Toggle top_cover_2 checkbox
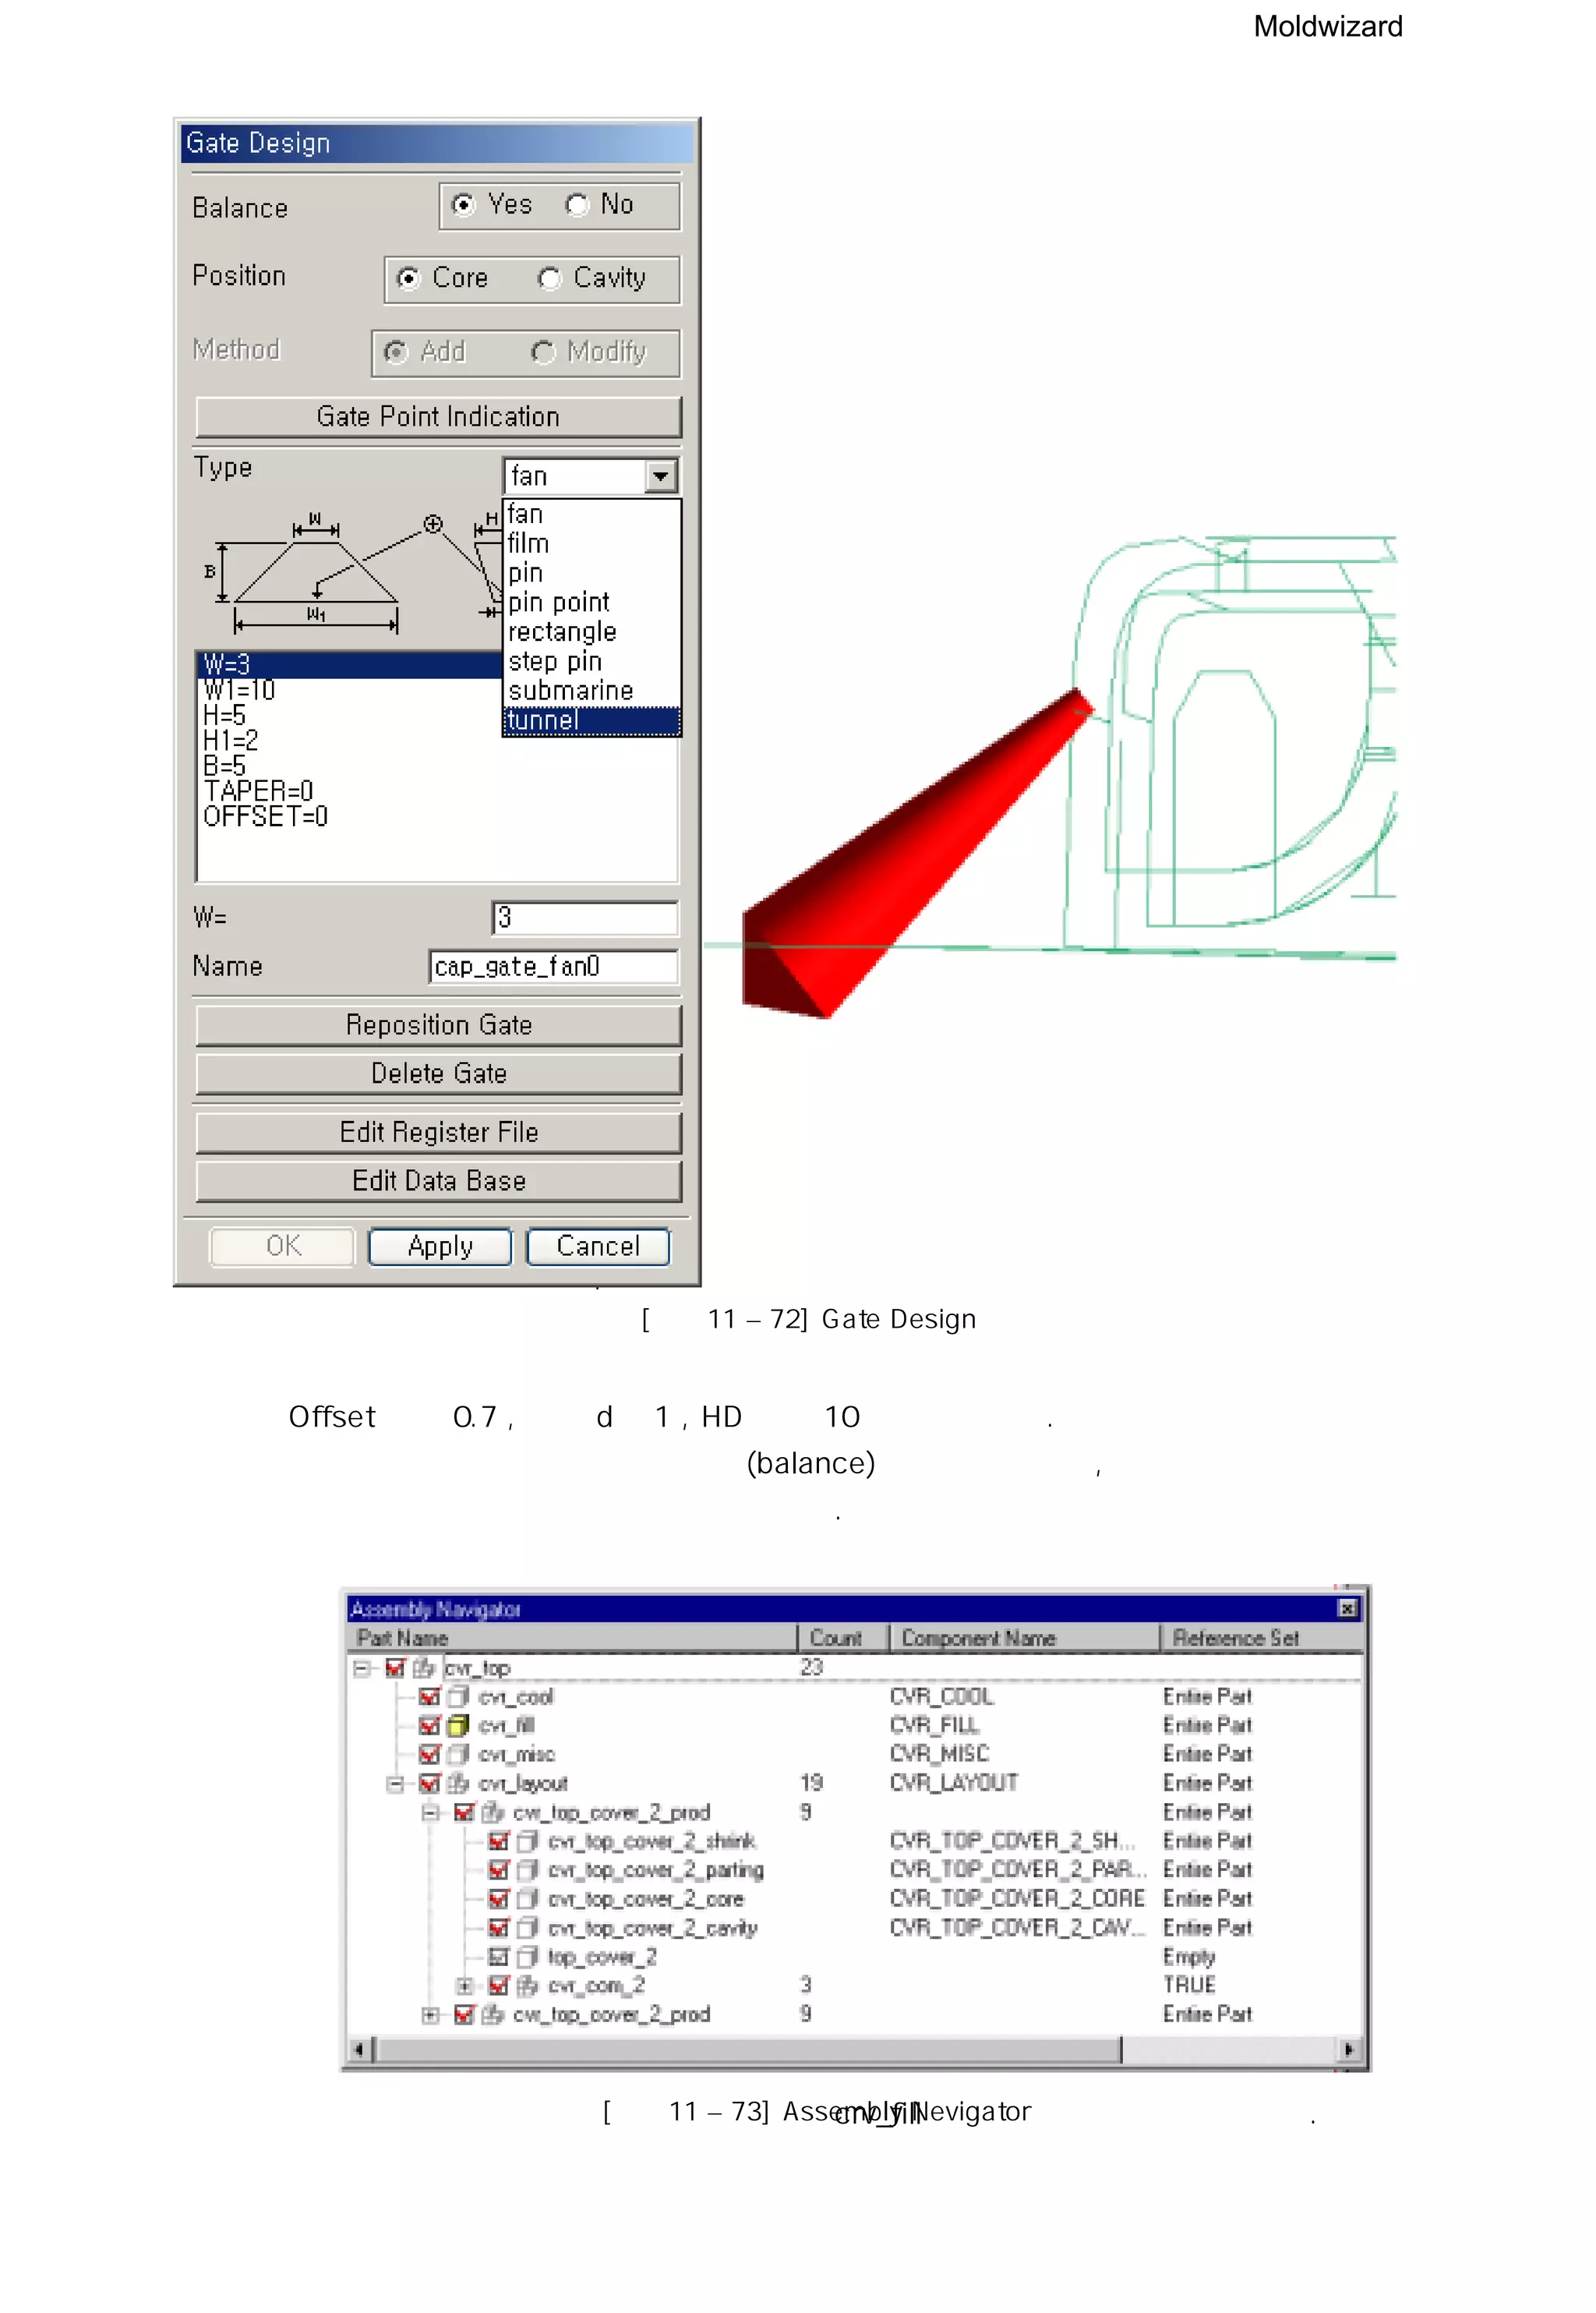 click(x=498, y=1957)
